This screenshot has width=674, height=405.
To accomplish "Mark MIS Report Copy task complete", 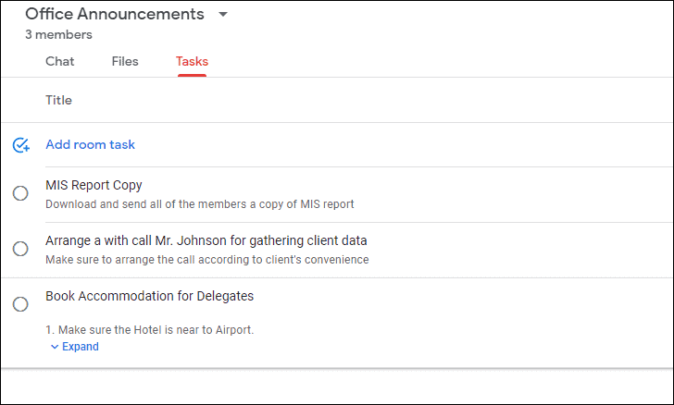I will click(x=20, y=193).
